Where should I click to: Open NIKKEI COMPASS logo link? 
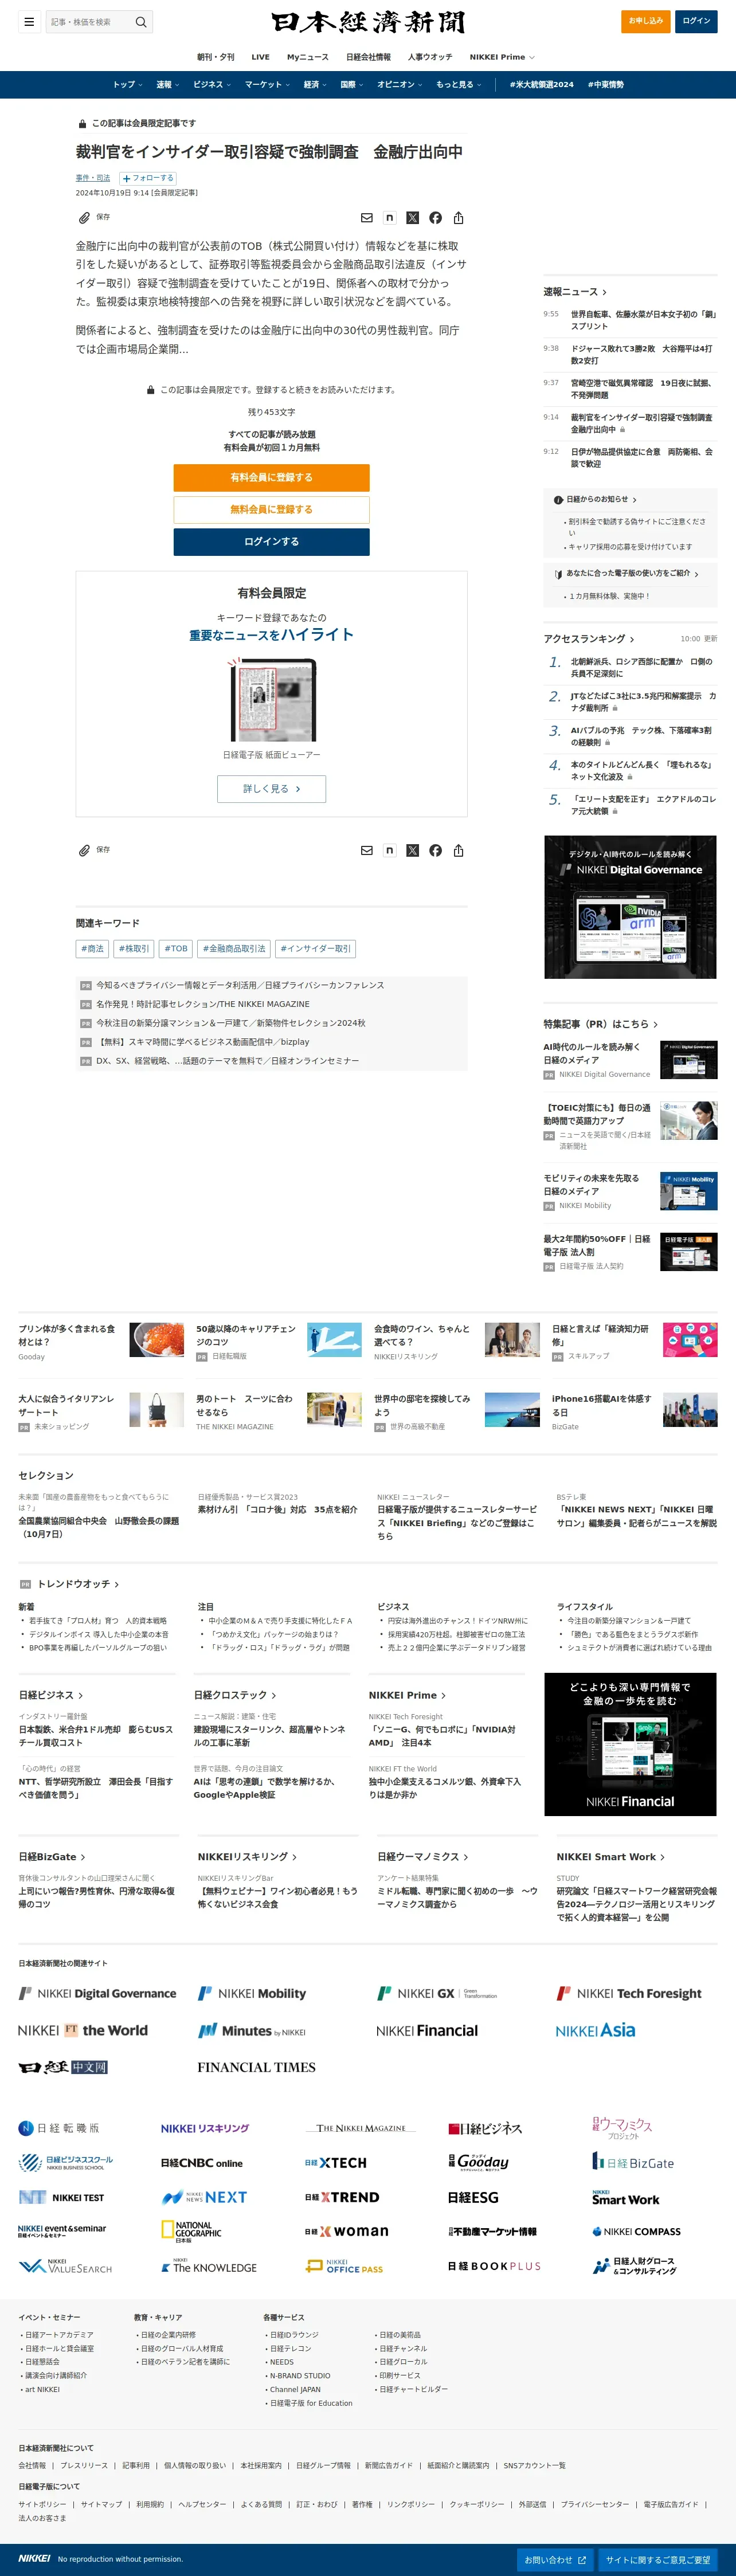pyautogui.click(x=636, y=2232)
